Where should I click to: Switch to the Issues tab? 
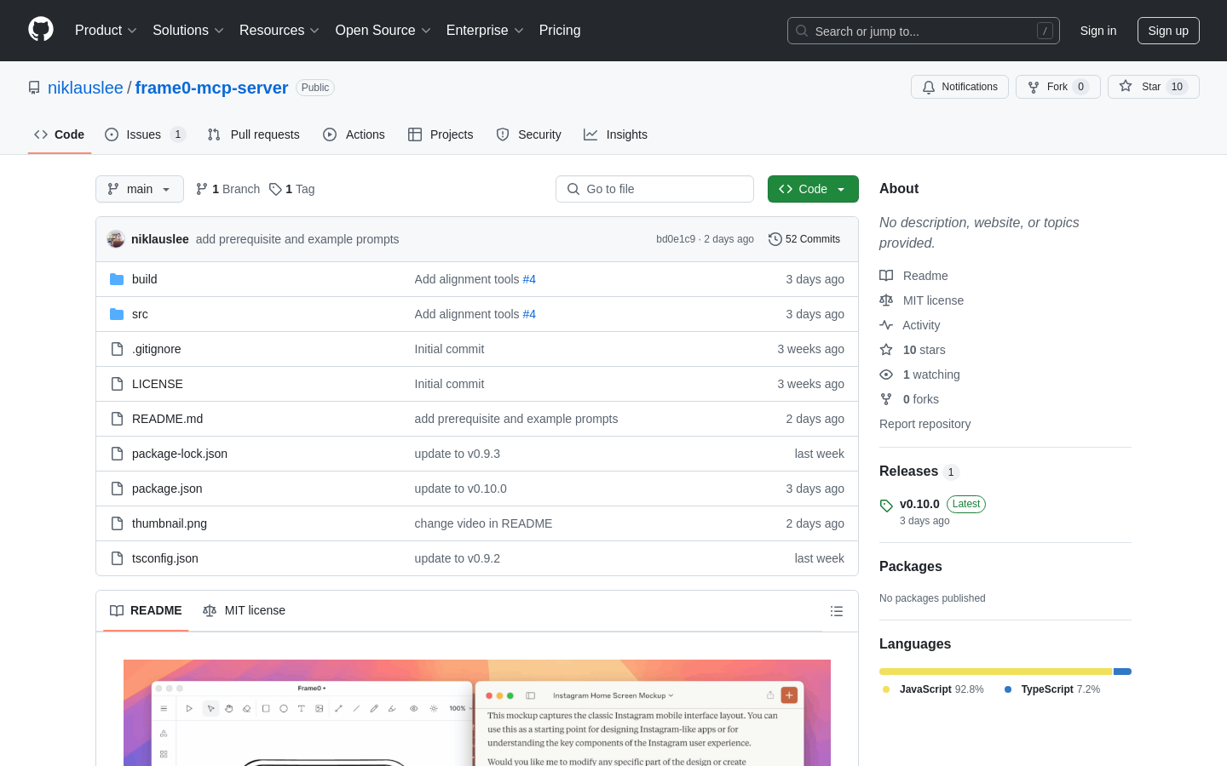coord(145,134)
